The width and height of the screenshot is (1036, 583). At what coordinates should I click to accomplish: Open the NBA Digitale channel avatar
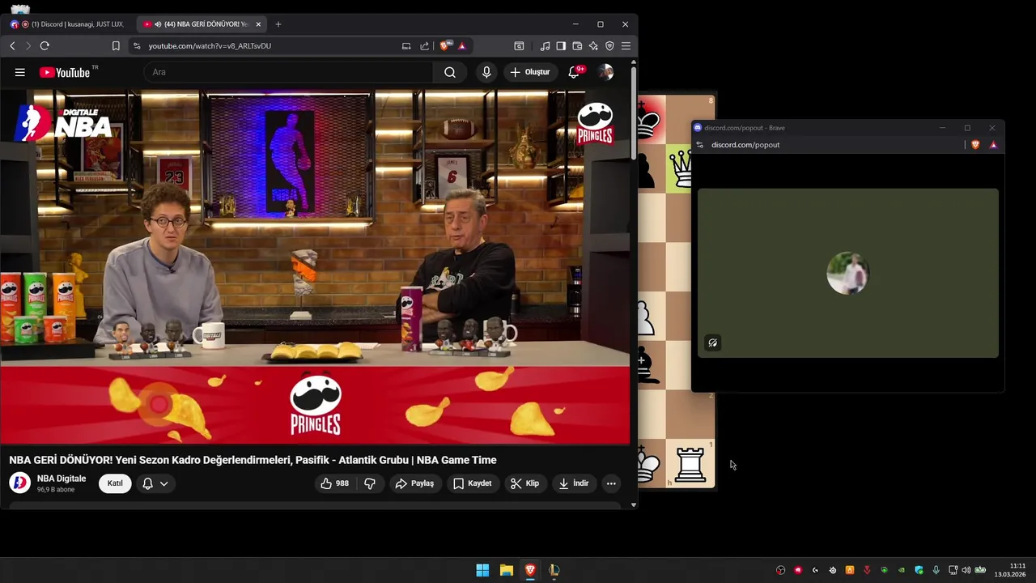click(20, 483)
